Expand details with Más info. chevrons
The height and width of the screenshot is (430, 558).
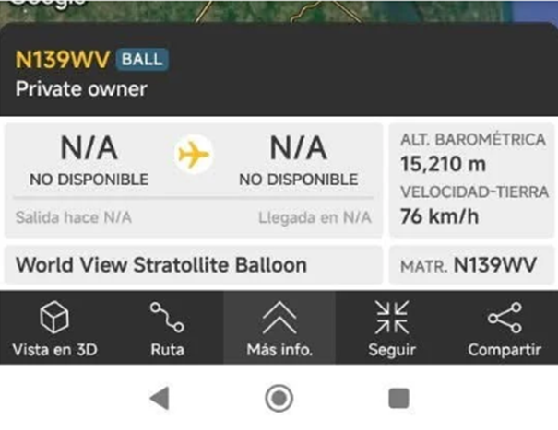tap(279, 319)
